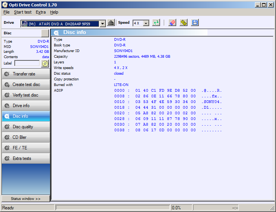Open the Verify test disc panel
Screen dimensions: 276x212
(x=26, y=95)
